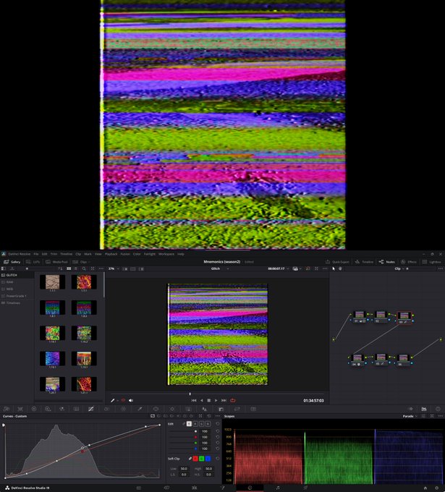Viewport: 445px width, 492px height.
Task: Open the Power Window palette icon
Action: coord(156,409)
